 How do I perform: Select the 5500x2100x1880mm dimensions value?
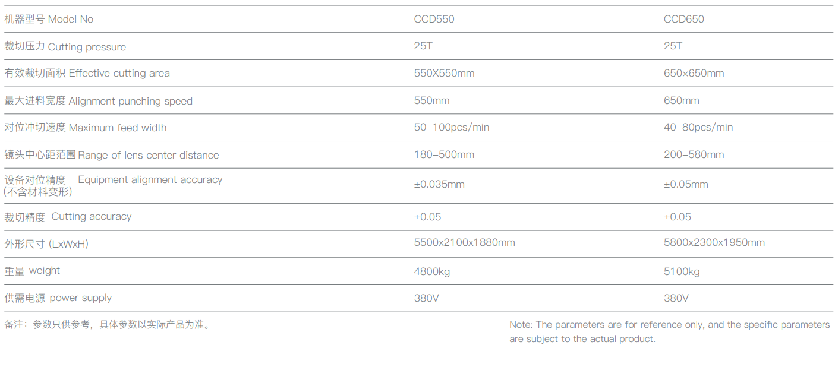click(x=464, y=243)
